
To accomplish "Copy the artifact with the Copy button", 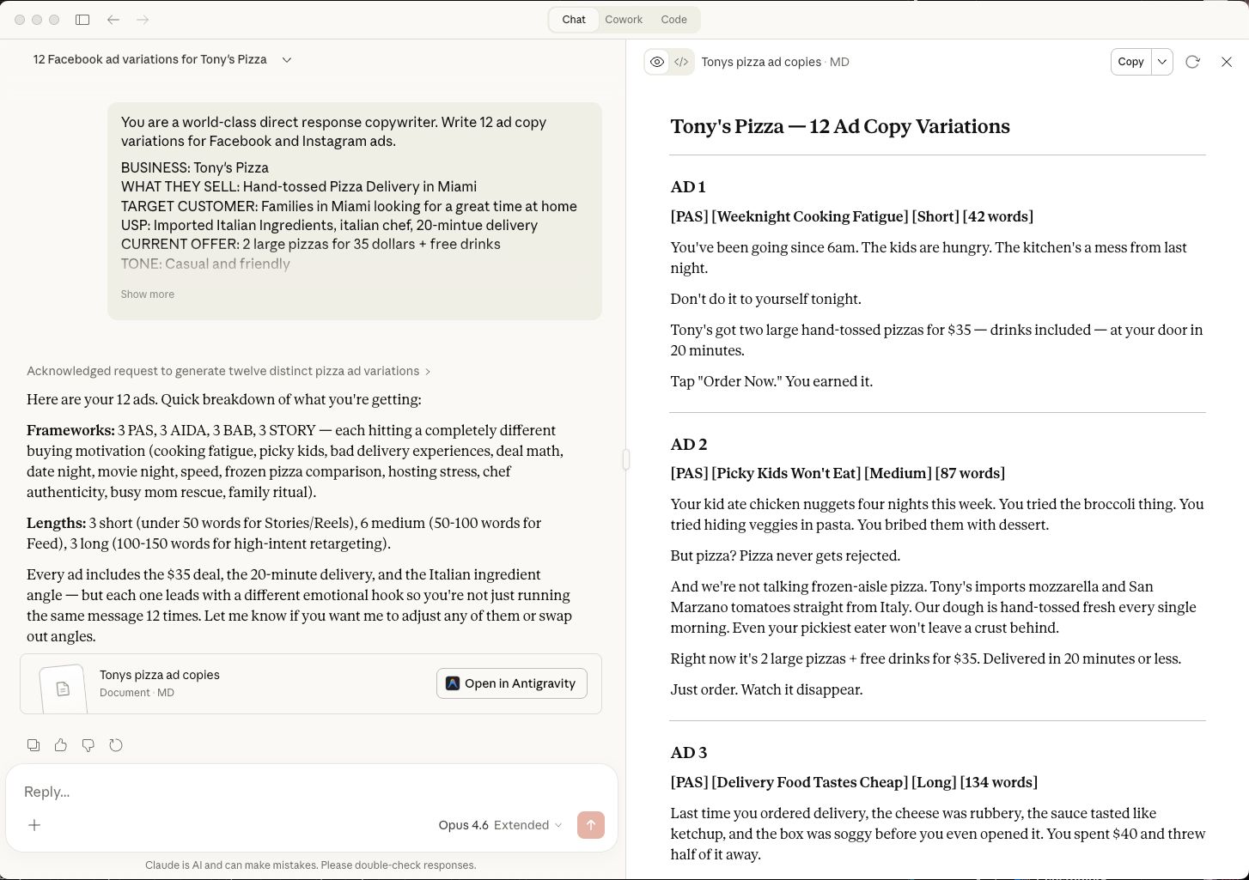I will tap(1130, 62).
